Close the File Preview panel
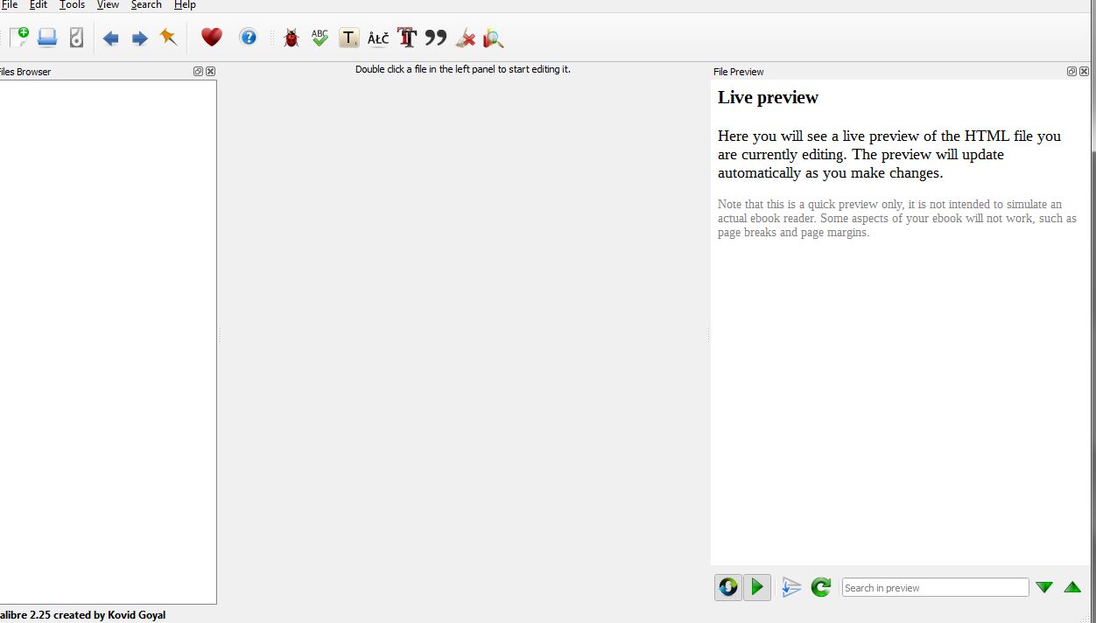The width and height of the screenshot is (1096, 623). click(1084, 72)
